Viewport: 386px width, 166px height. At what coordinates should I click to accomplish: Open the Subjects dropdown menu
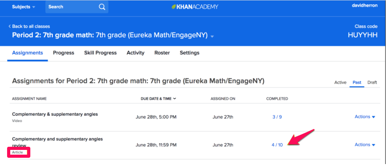pos(24,7)
